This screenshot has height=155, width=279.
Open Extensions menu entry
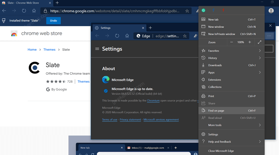231,80
